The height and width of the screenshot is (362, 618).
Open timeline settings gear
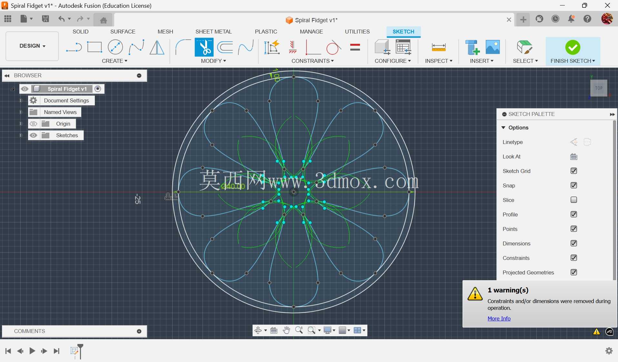tap(609, 351)
